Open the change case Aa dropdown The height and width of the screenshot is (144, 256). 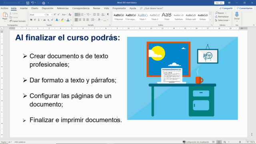(64, 14)
